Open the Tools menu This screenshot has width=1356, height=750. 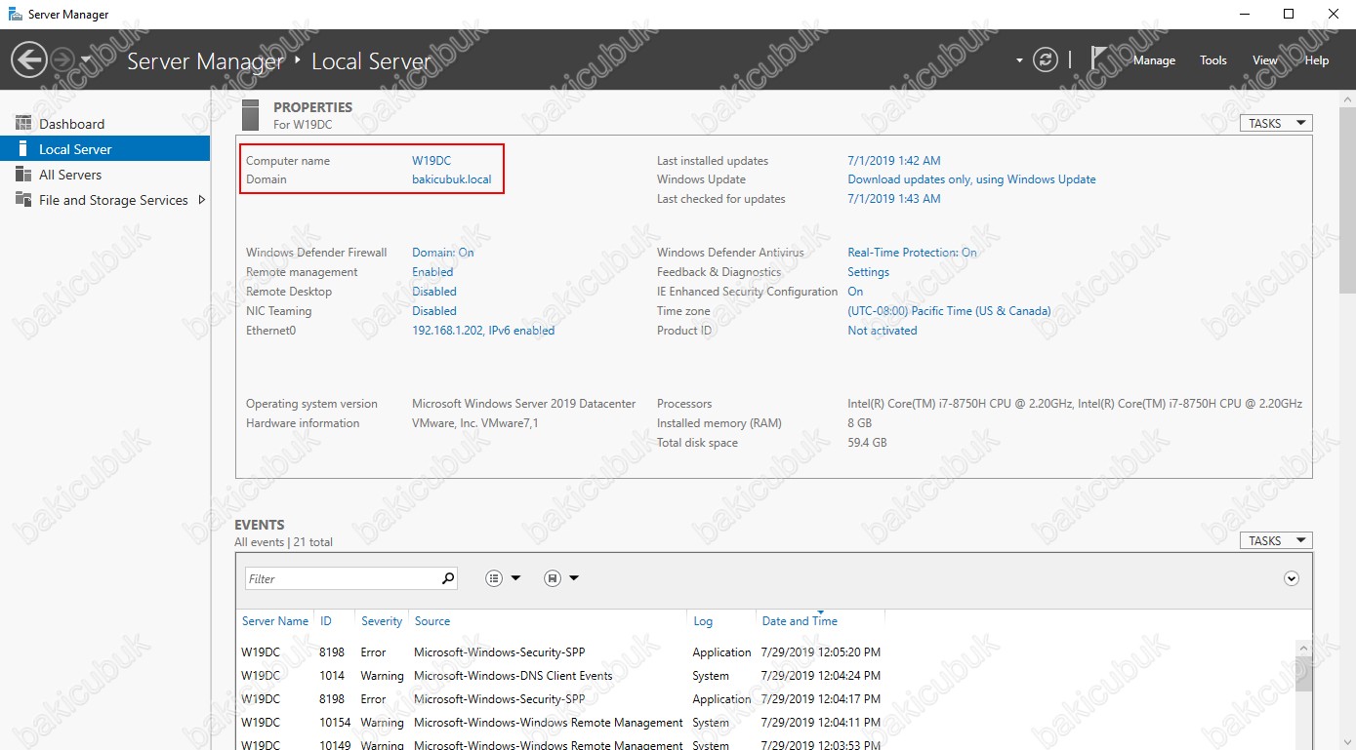tap(1213, 60)
